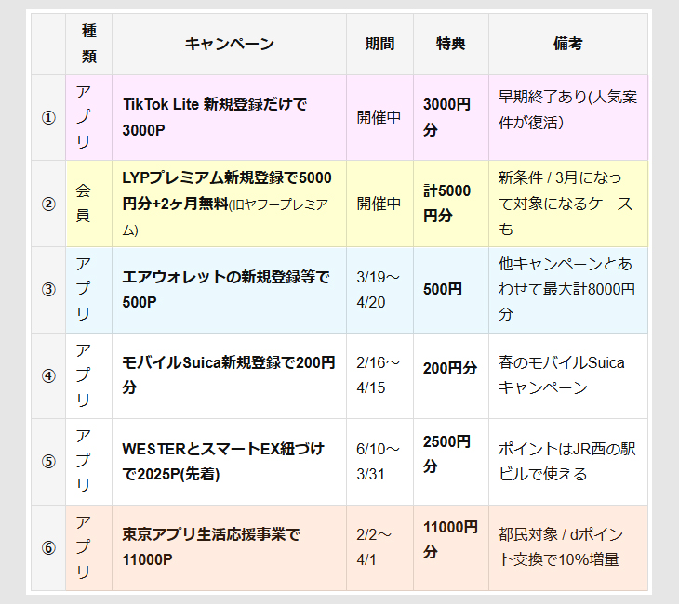Click 開催中 in the LYPプレミアム row
Screen dimensions: 679x604
[x=379, y=204]
